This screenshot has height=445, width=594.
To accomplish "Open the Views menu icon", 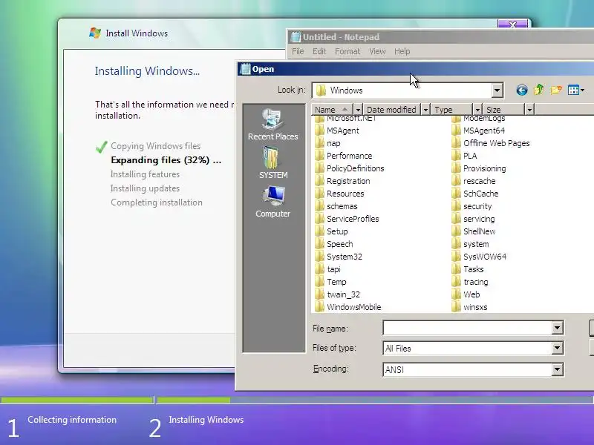I will coord(573,90).
